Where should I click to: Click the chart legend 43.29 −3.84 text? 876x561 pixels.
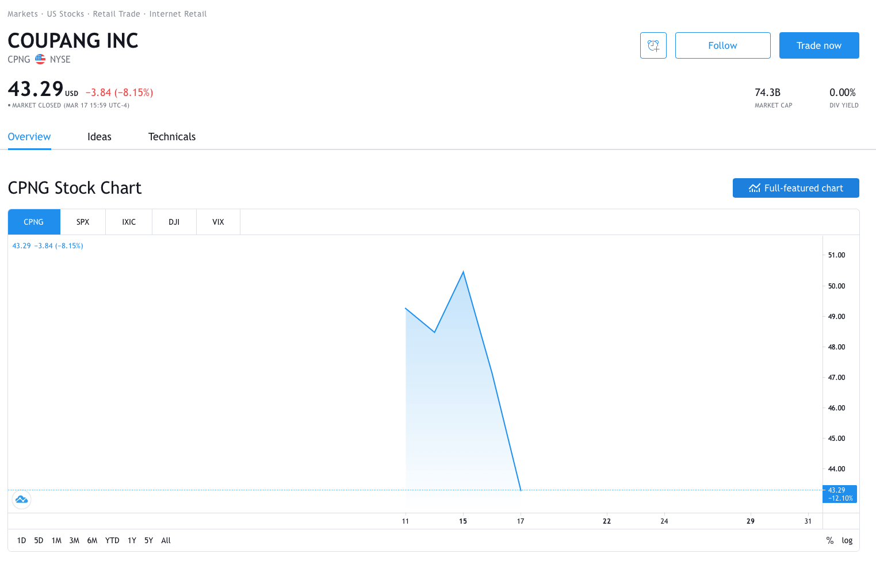tap(48, 245)
